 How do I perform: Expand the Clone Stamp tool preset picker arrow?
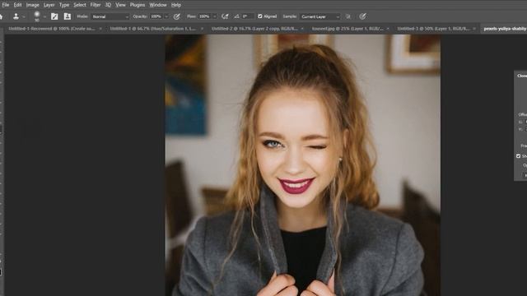pos(24,16)
